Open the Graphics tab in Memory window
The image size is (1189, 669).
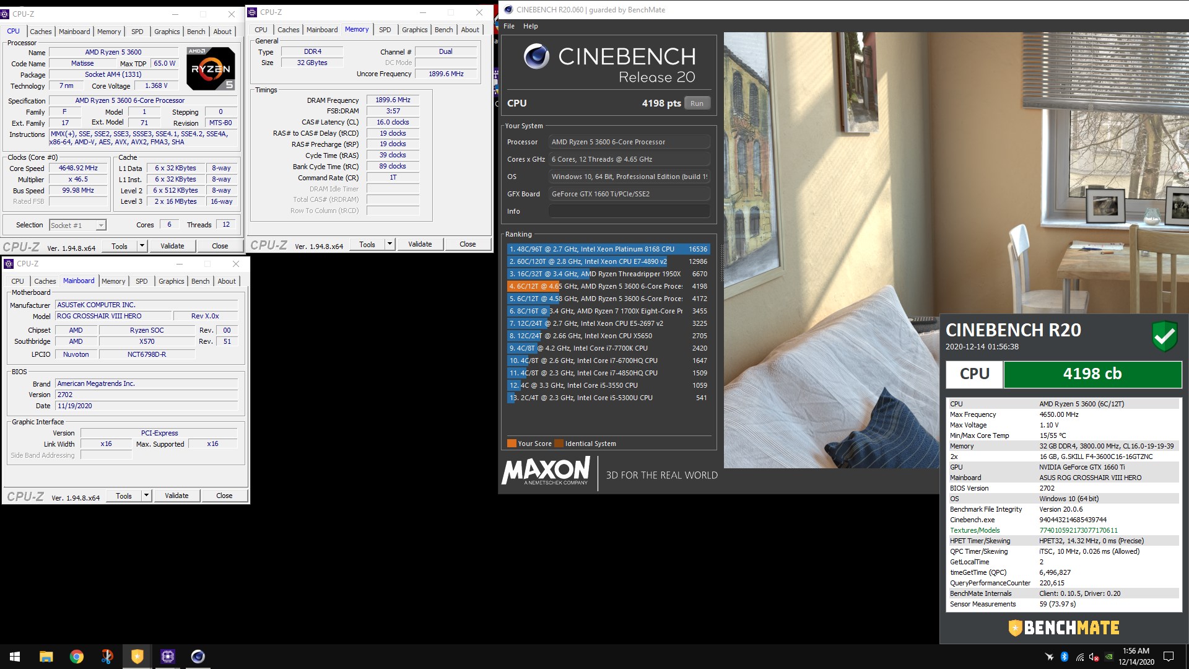[x=414, y=30]
